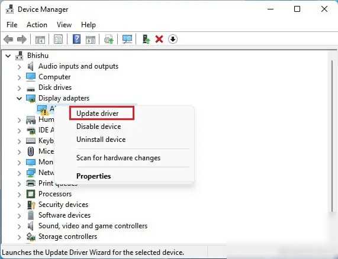Open the Help menu
This screenshot has width=338, height=259.
(88, 25)
